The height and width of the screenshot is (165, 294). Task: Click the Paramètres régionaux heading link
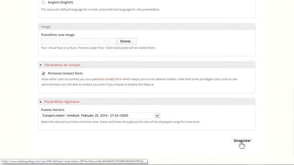(x=62, y=102)
